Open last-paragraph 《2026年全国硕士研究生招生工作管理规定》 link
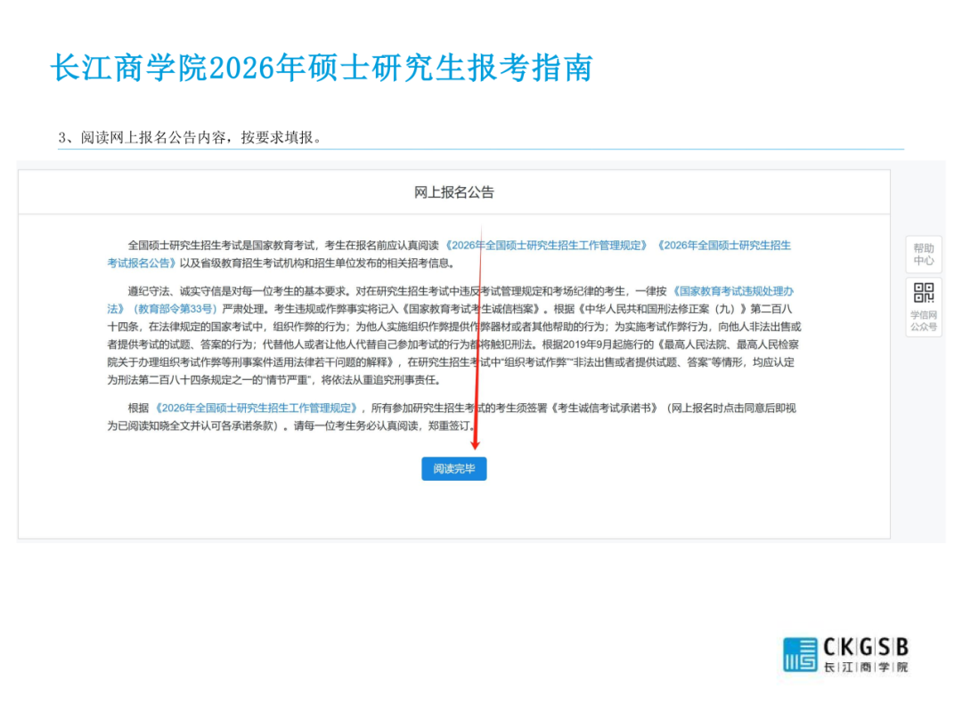This screenshot has height=721, width=962. point(257,408)
